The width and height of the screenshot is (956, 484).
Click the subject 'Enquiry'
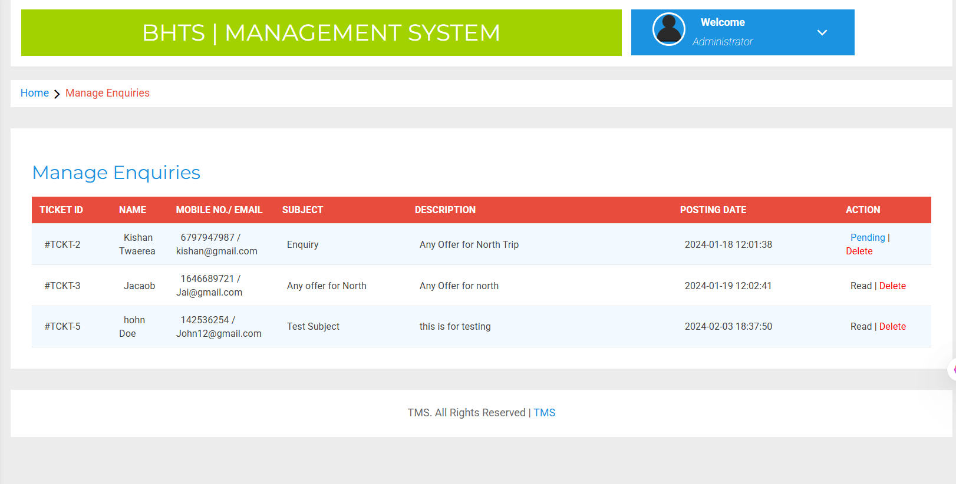coord(303,244)
